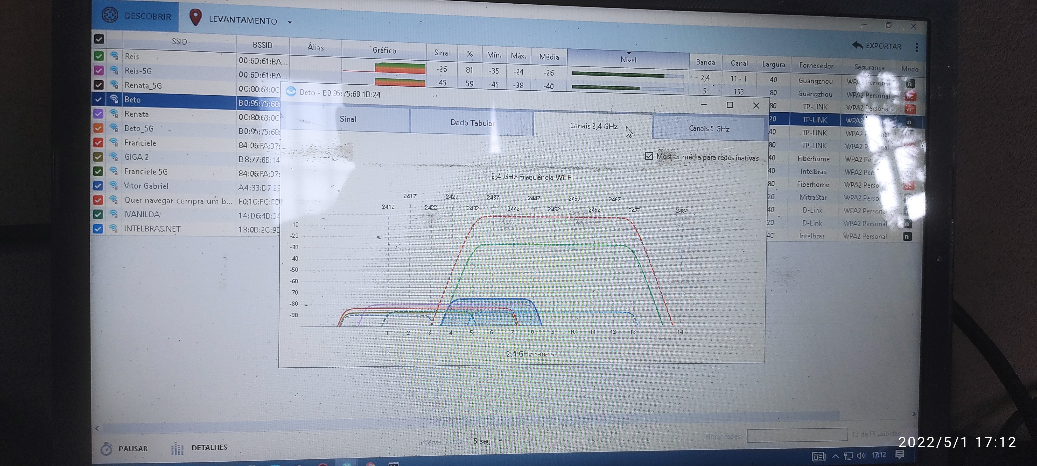Click the horizontal scrollbar left arrow
This screenshot has width=1037, height=466.
(97, 429)
